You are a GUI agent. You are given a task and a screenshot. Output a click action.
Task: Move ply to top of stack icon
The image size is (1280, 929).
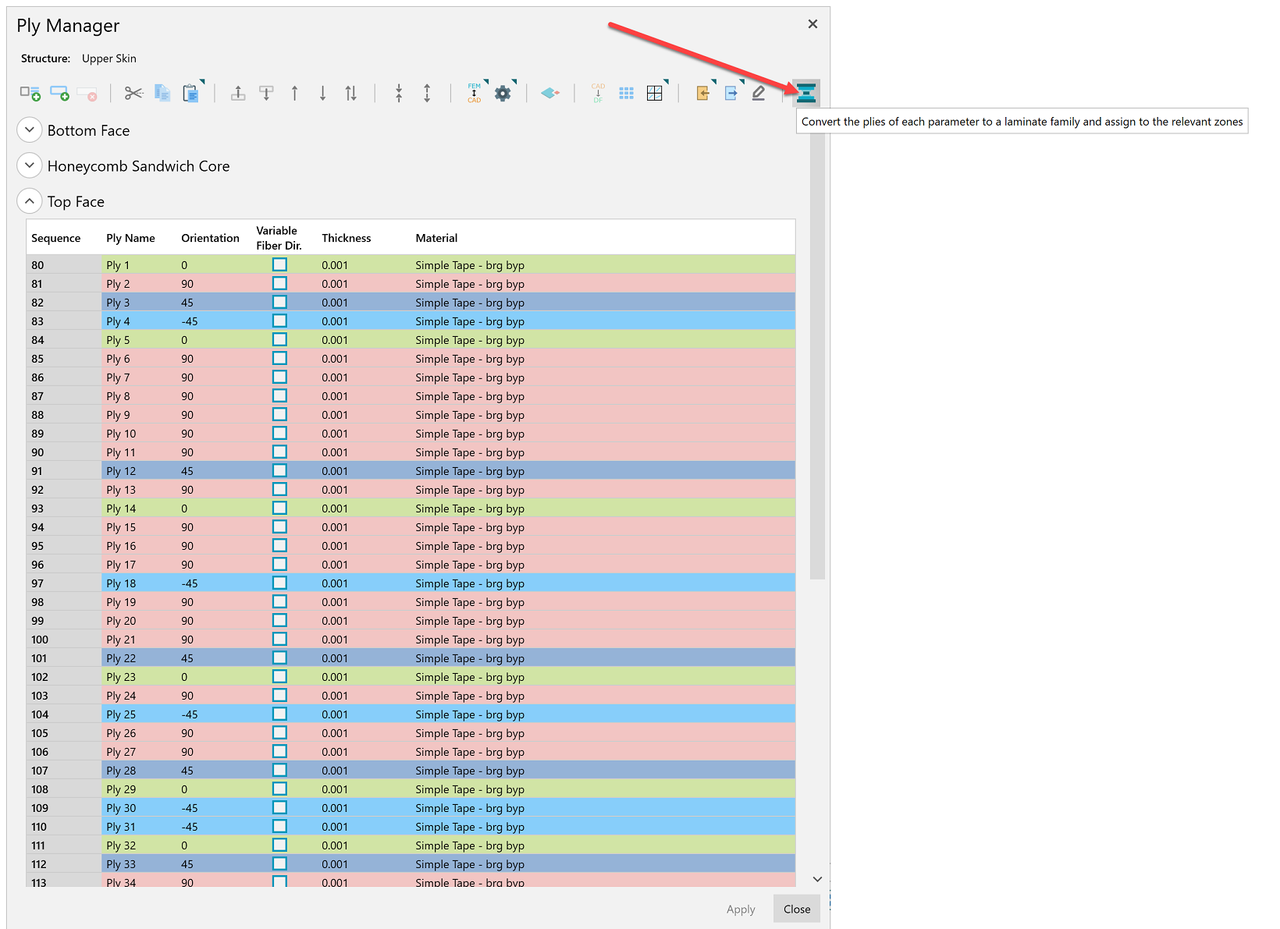coord(238,94)
